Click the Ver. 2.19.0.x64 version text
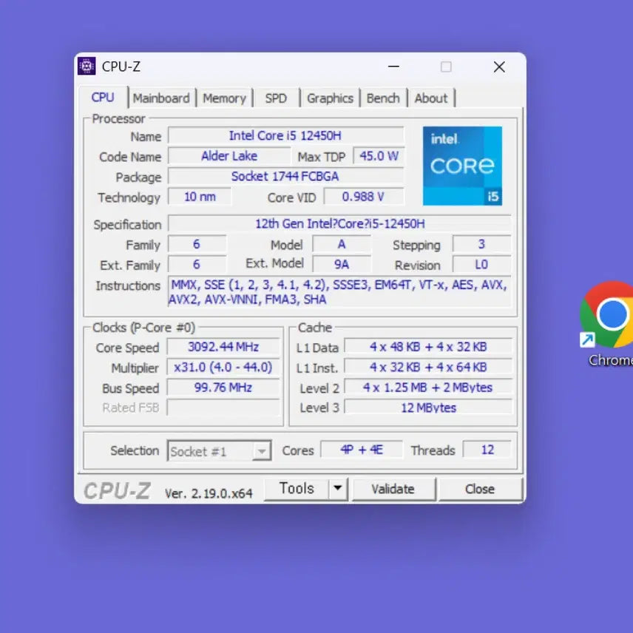 (x=209, y=493)
